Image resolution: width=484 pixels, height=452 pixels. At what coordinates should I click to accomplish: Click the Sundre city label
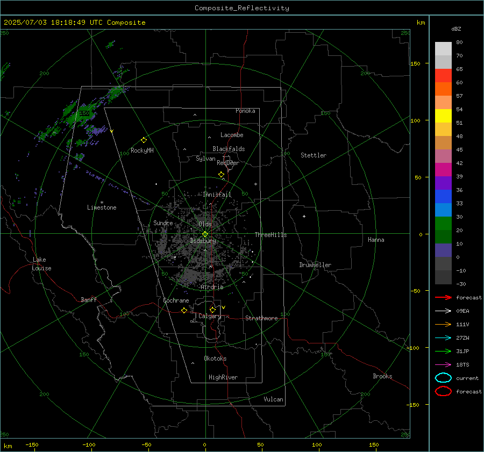[163, 223]
